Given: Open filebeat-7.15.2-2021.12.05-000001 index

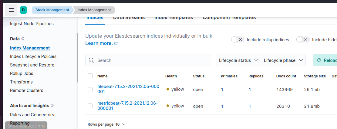Looking at the screenshot, I should pyautogui.click(x=128, y=89).
